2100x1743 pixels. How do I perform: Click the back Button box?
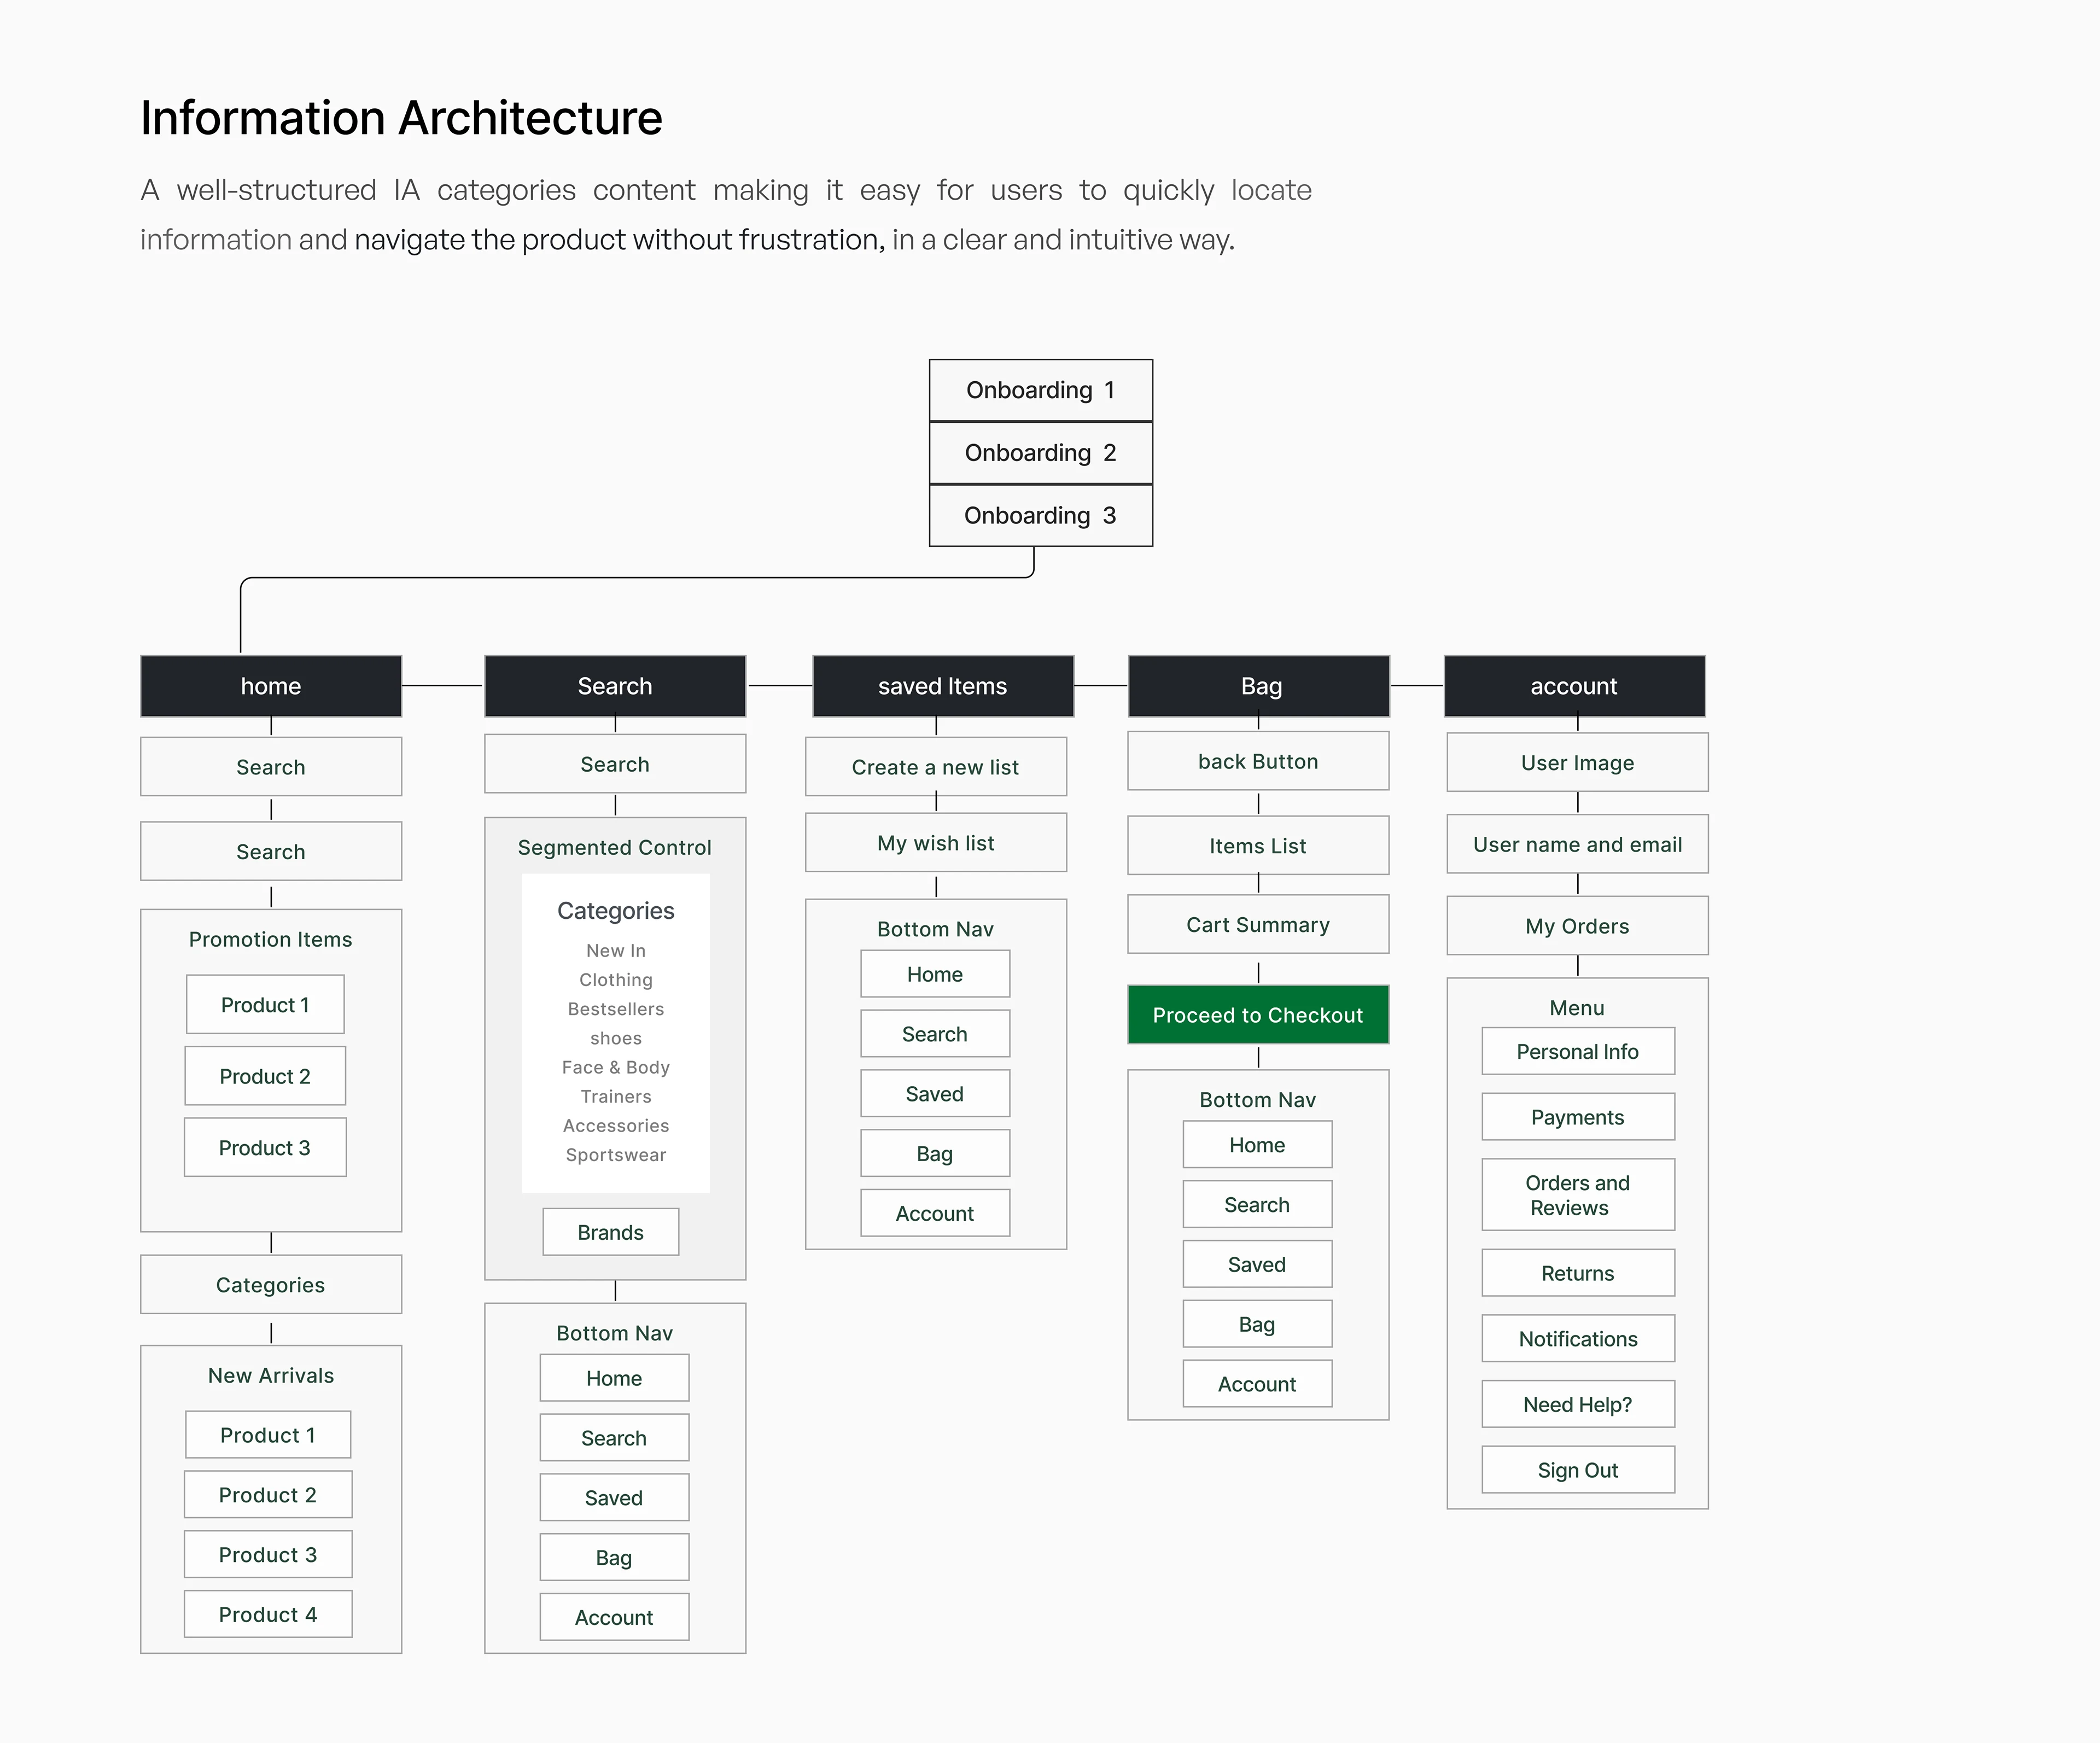tap(1258, 761)
